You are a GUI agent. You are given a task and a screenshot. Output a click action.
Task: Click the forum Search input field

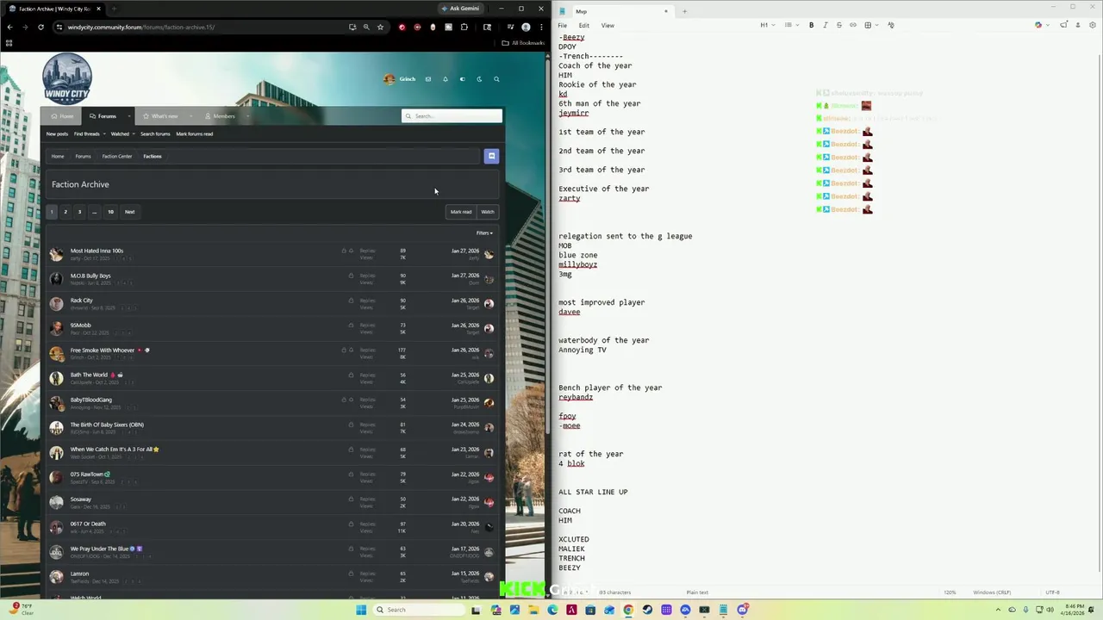452,116
